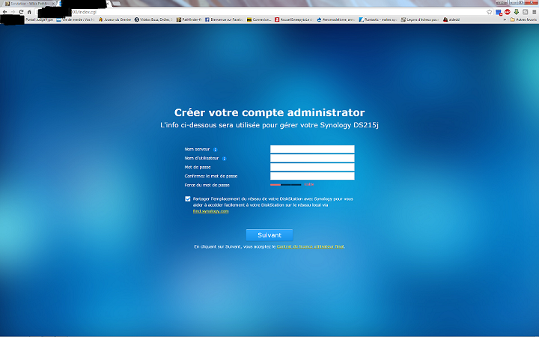Open the Bienvenue sur Facebook bookmark
The height and width of the screenshot is (337, 539).
click(224, 19)
